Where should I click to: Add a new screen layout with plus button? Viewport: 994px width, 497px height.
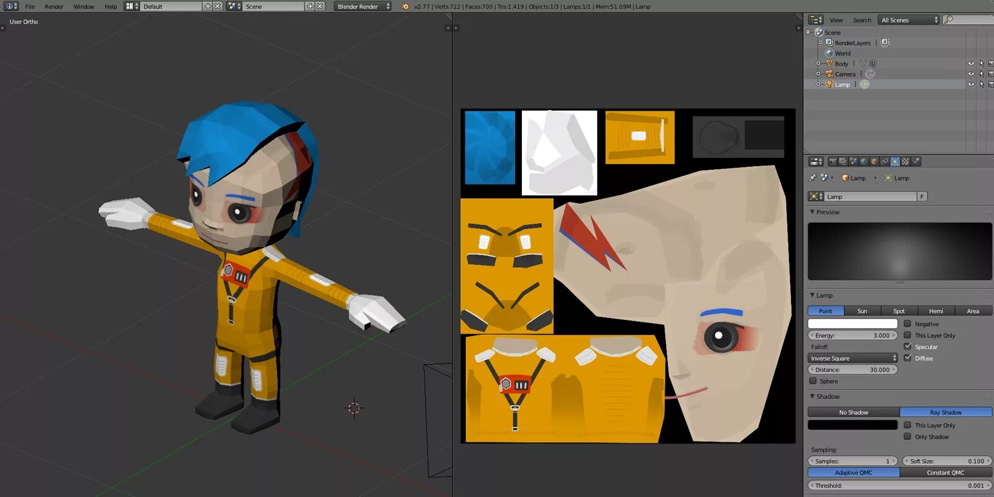[208, 6]
